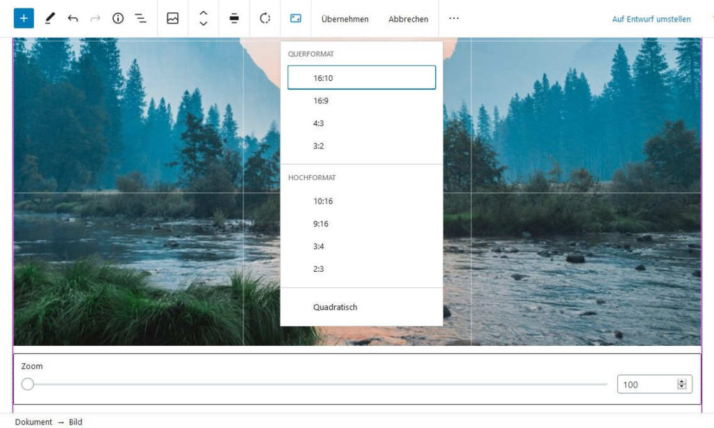Move the block up with the chevron

[x=204, y=13]
